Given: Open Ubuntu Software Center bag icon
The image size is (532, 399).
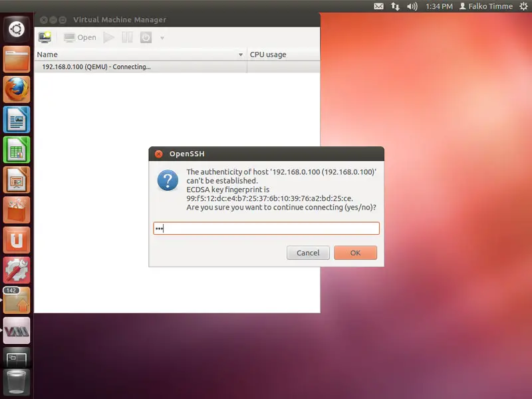Looking at the screenshot, I should click(x=16, y=210).
